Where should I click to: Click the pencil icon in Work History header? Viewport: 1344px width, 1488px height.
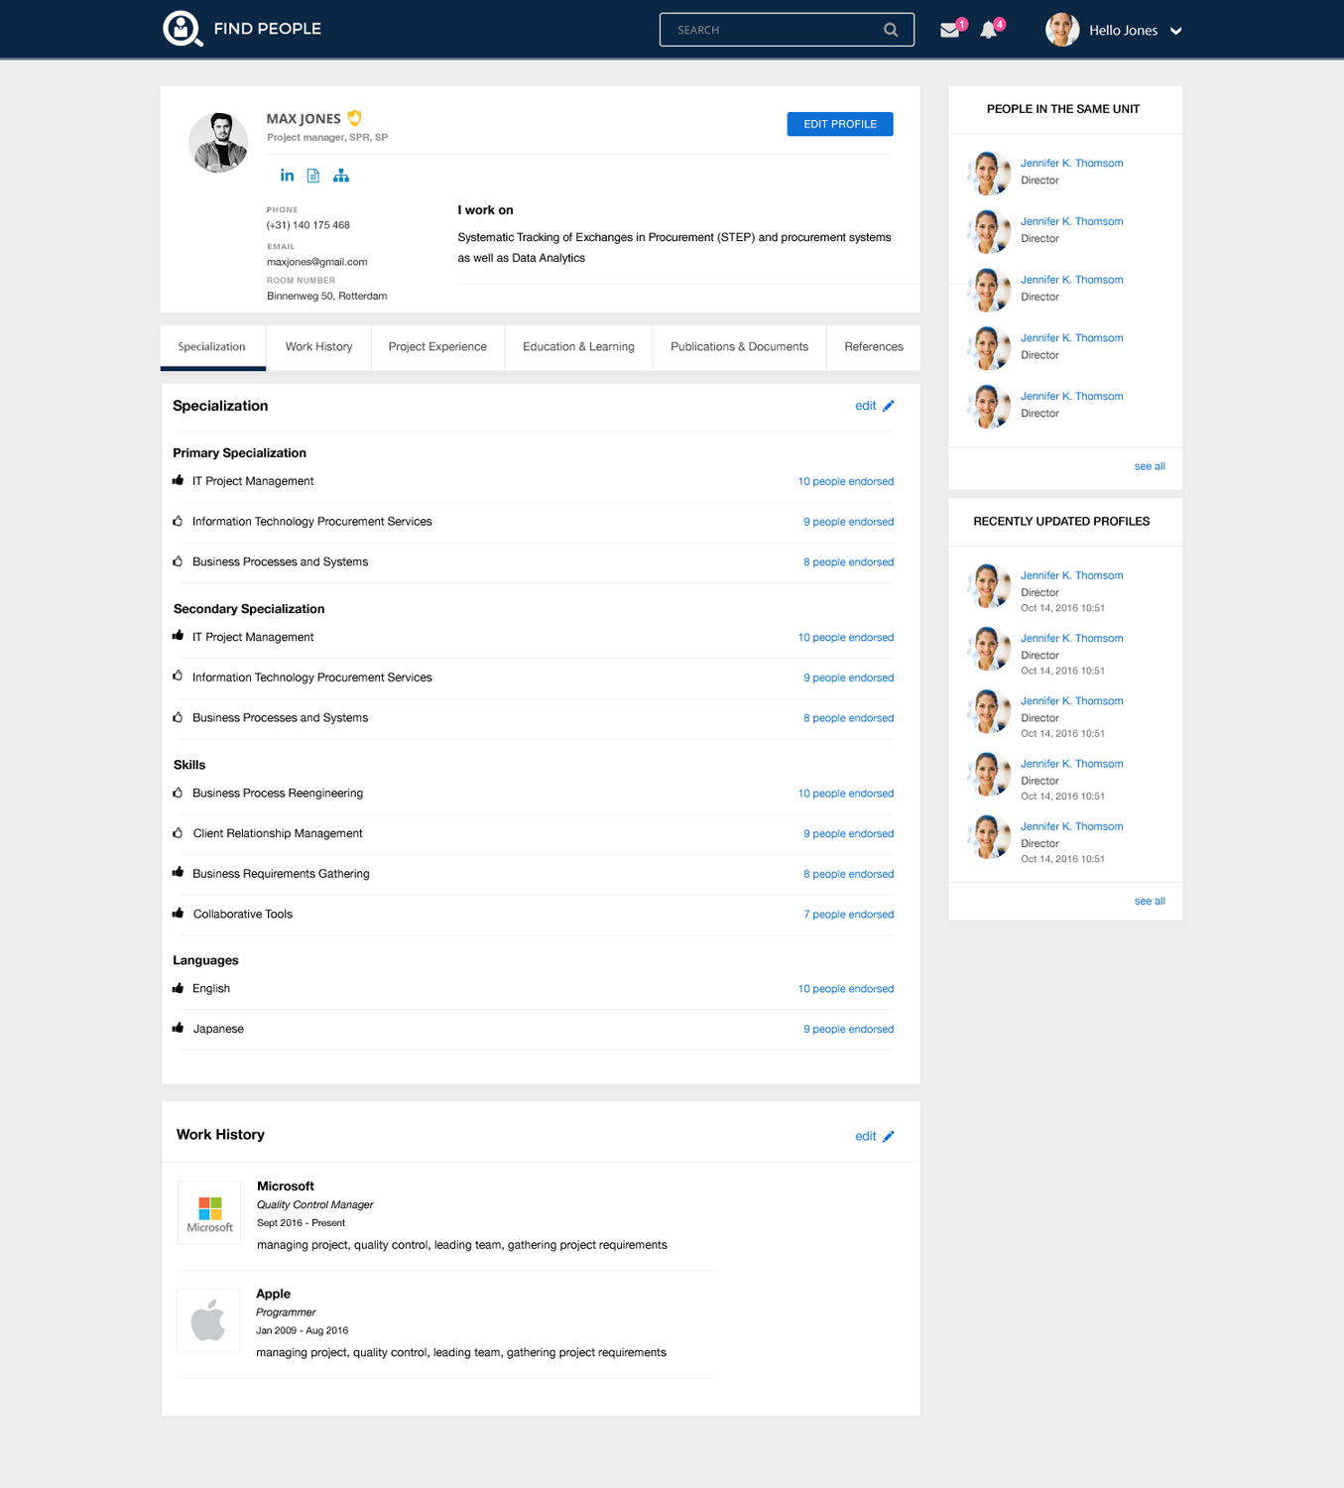(889, 1137)
